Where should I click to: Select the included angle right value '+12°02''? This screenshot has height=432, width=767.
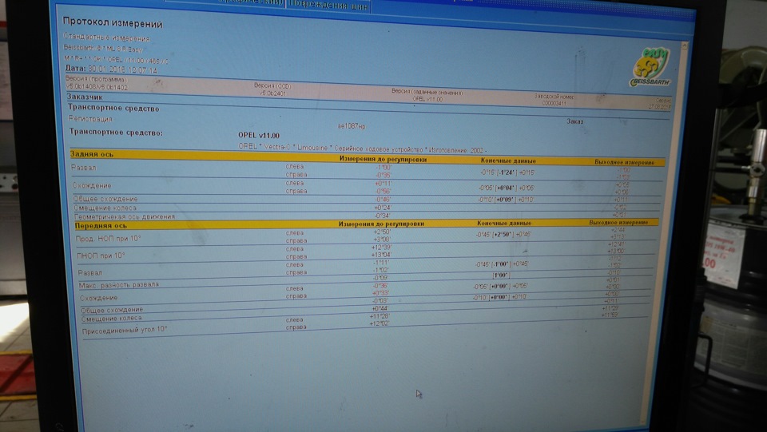pyautogui.click(x=379, y=323)
